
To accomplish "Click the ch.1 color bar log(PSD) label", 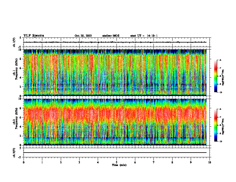I will (x=223, y=78).
